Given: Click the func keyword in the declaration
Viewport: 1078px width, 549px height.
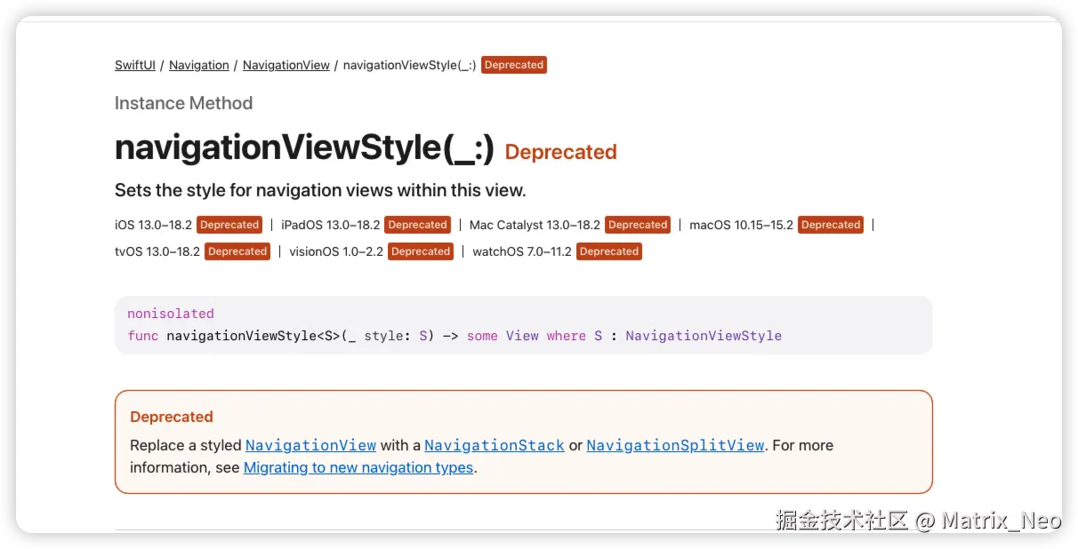Looking at the screenshot, I should tap(143, 336).
